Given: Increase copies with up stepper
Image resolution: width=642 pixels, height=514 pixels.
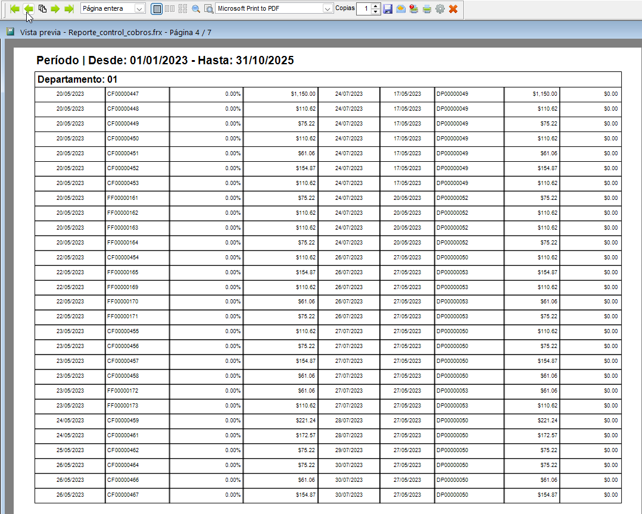Looking at the screenshot, I should click(x=375, y=6).
